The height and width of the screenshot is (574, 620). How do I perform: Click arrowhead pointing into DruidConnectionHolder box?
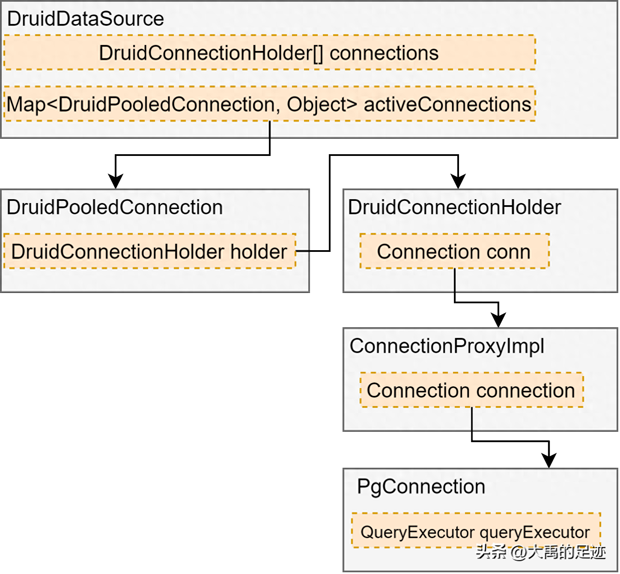click(458, 181)
